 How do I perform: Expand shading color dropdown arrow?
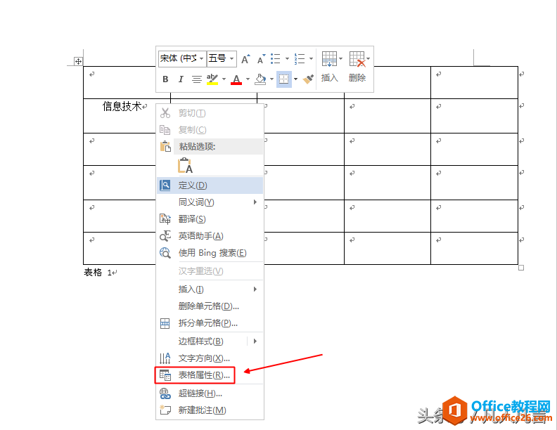point(271,79)
